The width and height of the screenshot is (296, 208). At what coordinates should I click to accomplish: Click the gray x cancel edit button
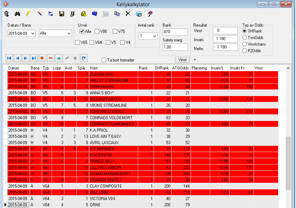(x=75, y=58)
